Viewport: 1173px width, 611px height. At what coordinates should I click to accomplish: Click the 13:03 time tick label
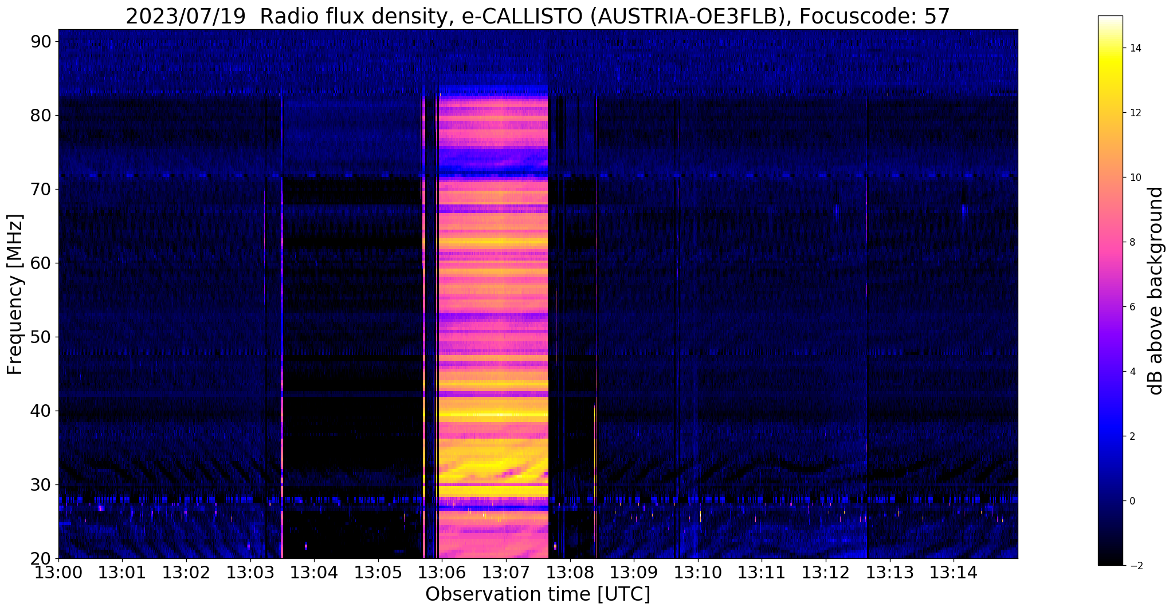click(250, 572)
